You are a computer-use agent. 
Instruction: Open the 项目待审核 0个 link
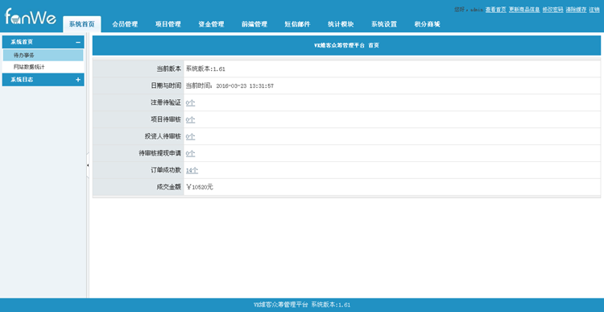coord(190,119)
